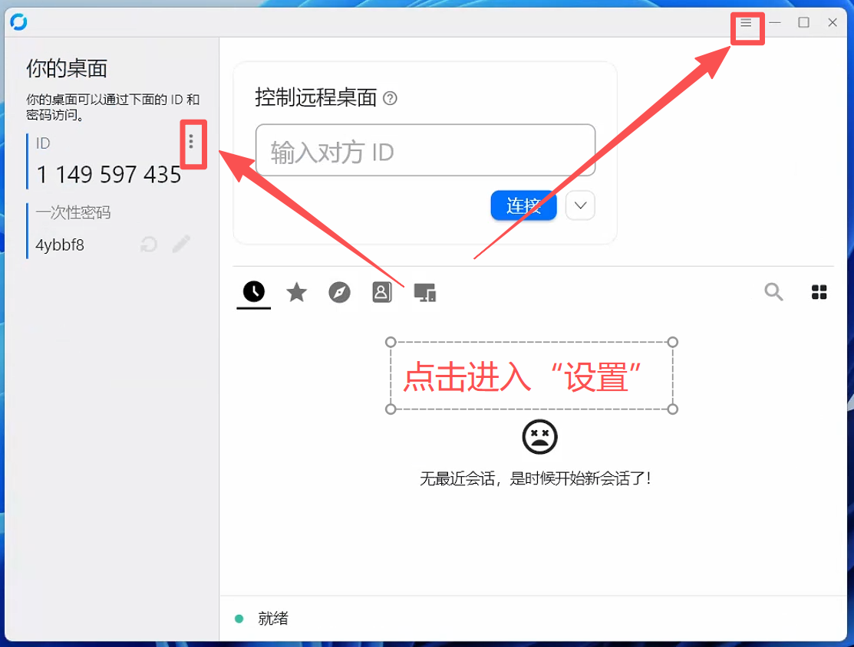
Task: Refresh the one-time password
Action: [149, 245]
